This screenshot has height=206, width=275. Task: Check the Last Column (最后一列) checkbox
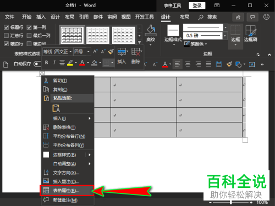[29, 35]
